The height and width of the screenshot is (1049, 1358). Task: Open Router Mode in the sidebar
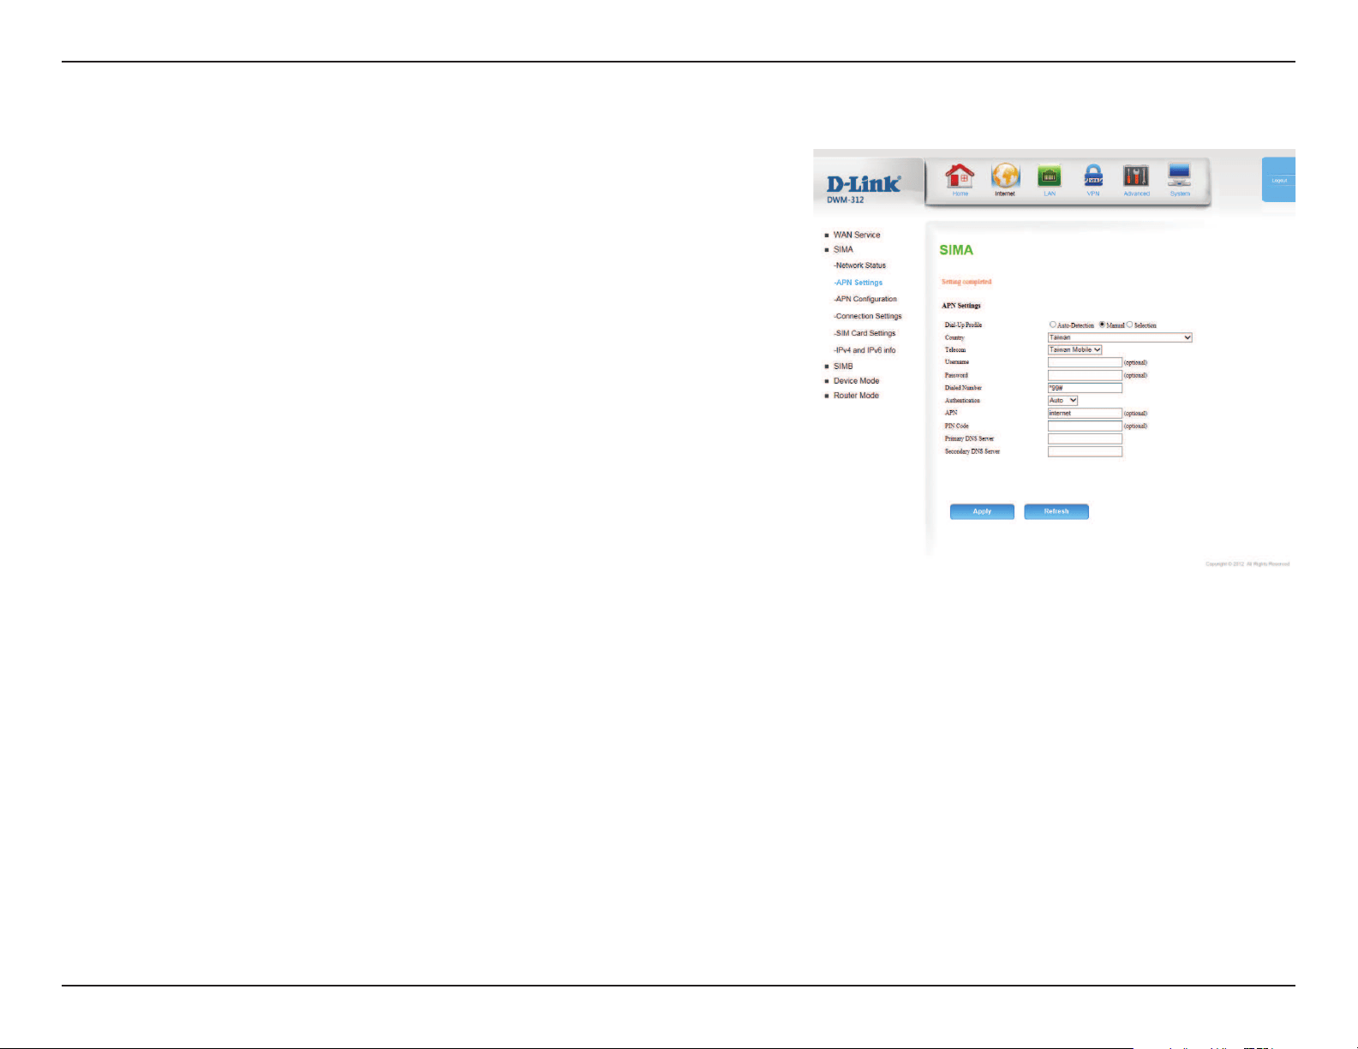coord(856,396)
